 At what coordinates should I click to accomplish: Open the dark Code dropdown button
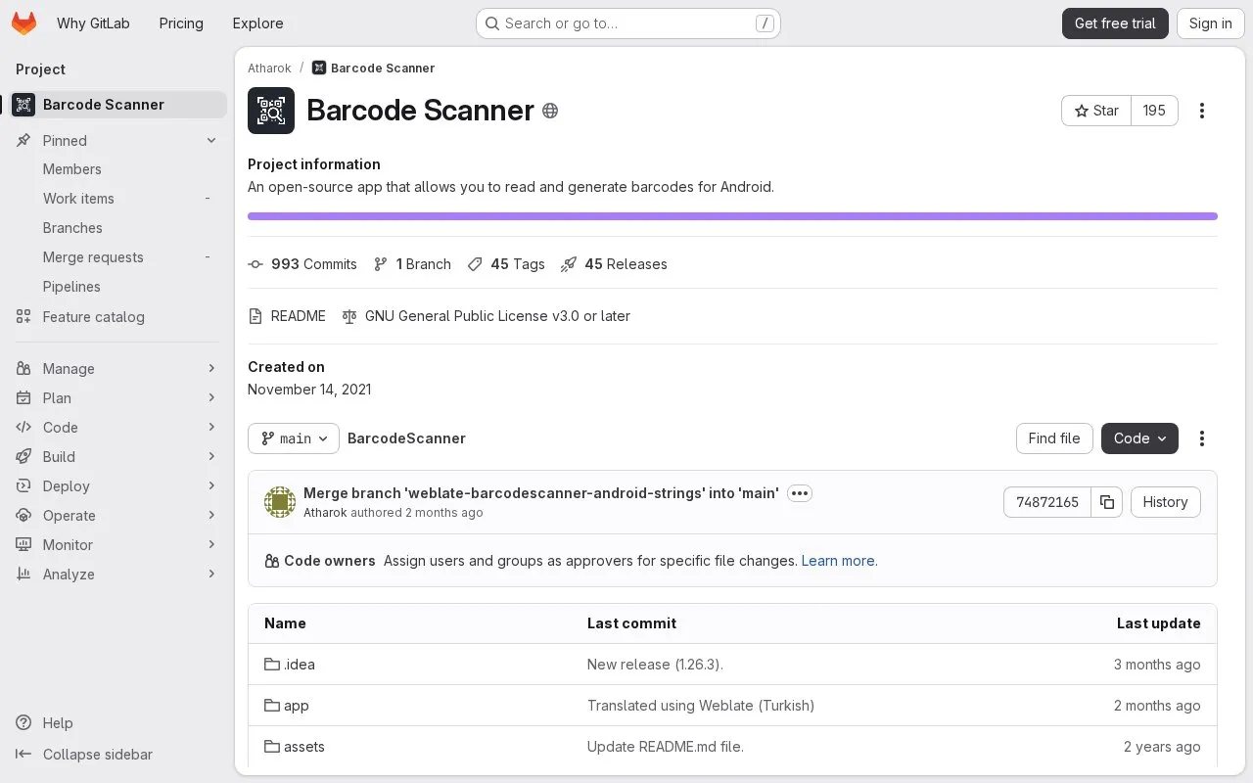coord(1139,438)
